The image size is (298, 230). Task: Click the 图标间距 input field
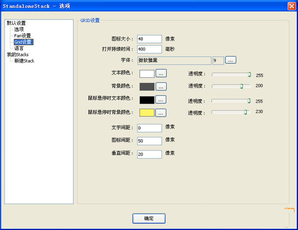click(149, 141)
